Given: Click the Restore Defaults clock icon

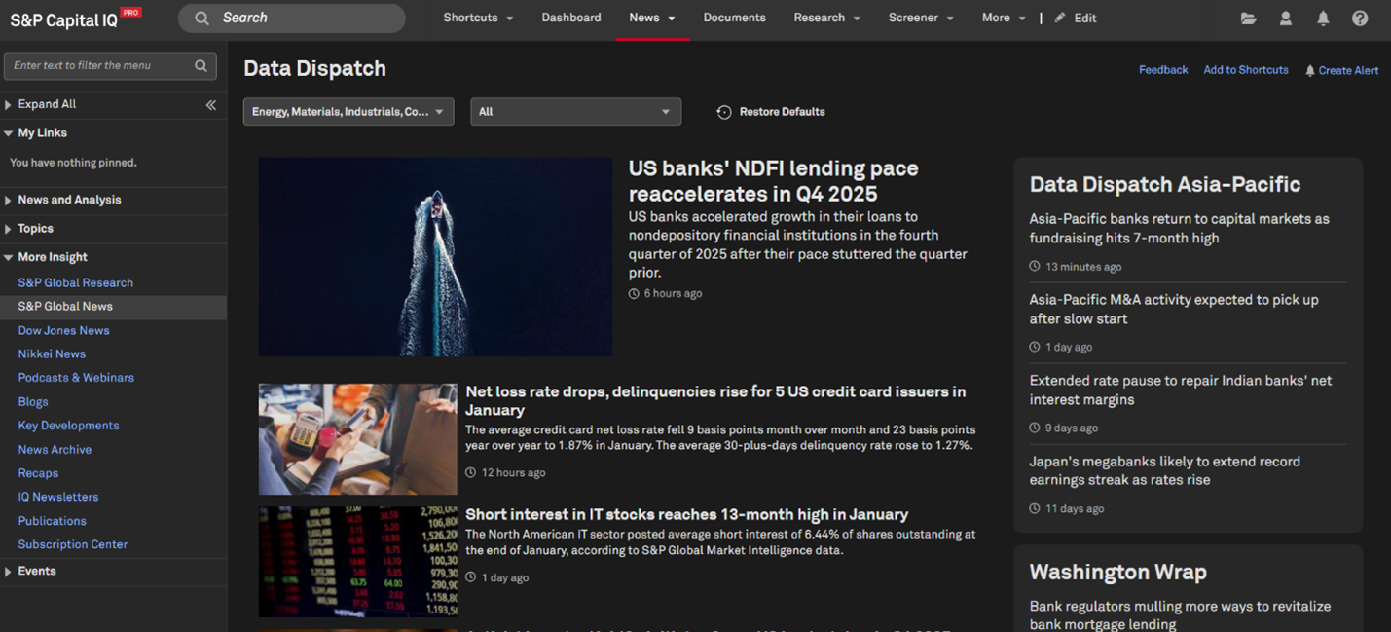Looking at the screenshot, I should (x=723, y=112).
